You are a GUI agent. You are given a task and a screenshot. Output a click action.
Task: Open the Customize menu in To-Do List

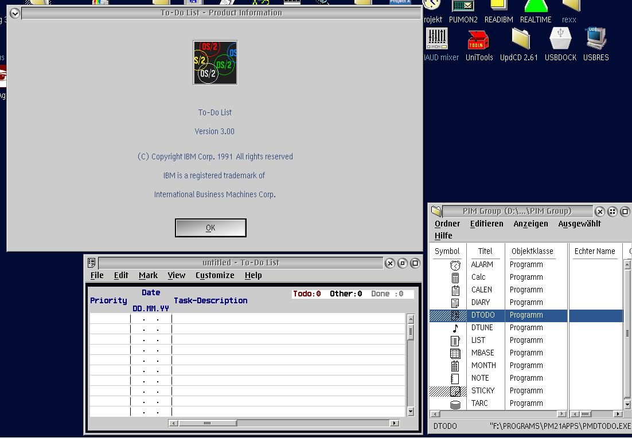point(215,275)
